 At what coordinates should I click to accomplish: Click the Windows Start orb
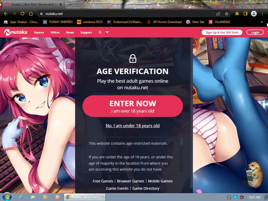[x=7, y=197]
